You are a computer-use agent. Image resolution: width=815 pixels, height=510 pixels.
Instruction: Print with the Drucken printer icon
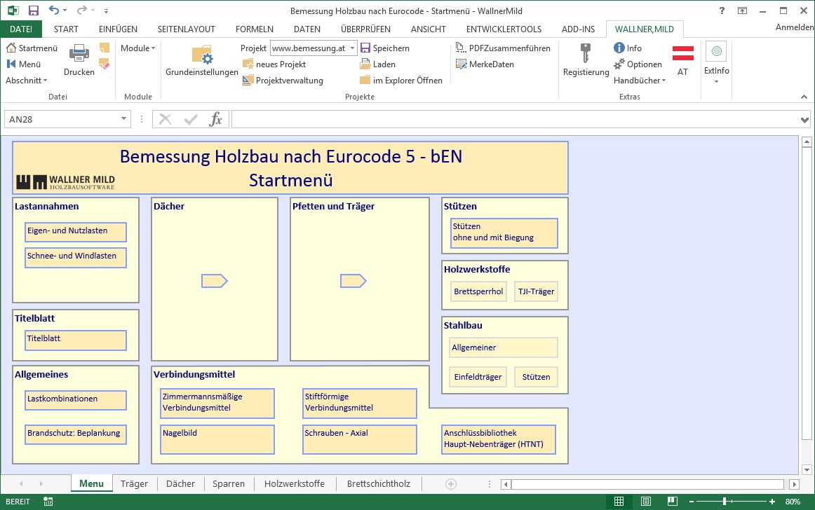point(79,53)
